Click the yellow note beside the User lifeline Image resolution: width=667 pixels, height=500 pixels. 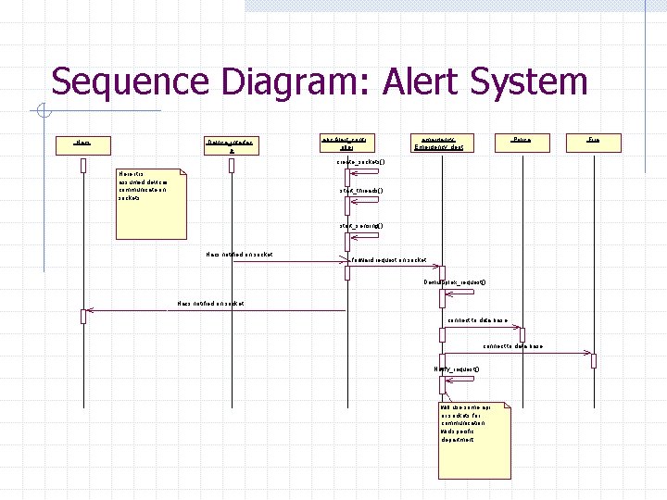click(x=151, y=204)
